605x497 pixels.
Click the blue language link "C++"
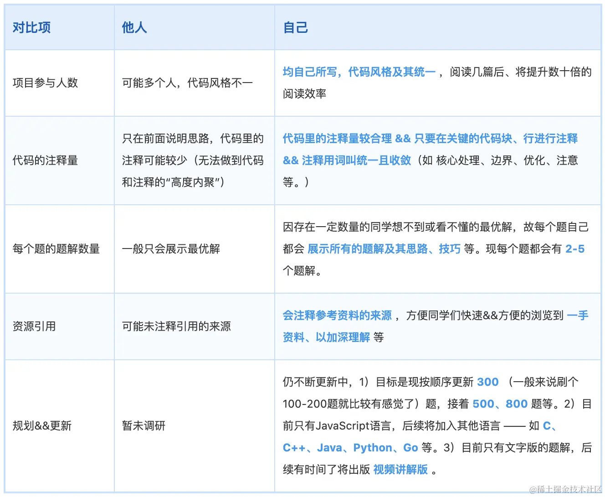click(x=294, y=447)
